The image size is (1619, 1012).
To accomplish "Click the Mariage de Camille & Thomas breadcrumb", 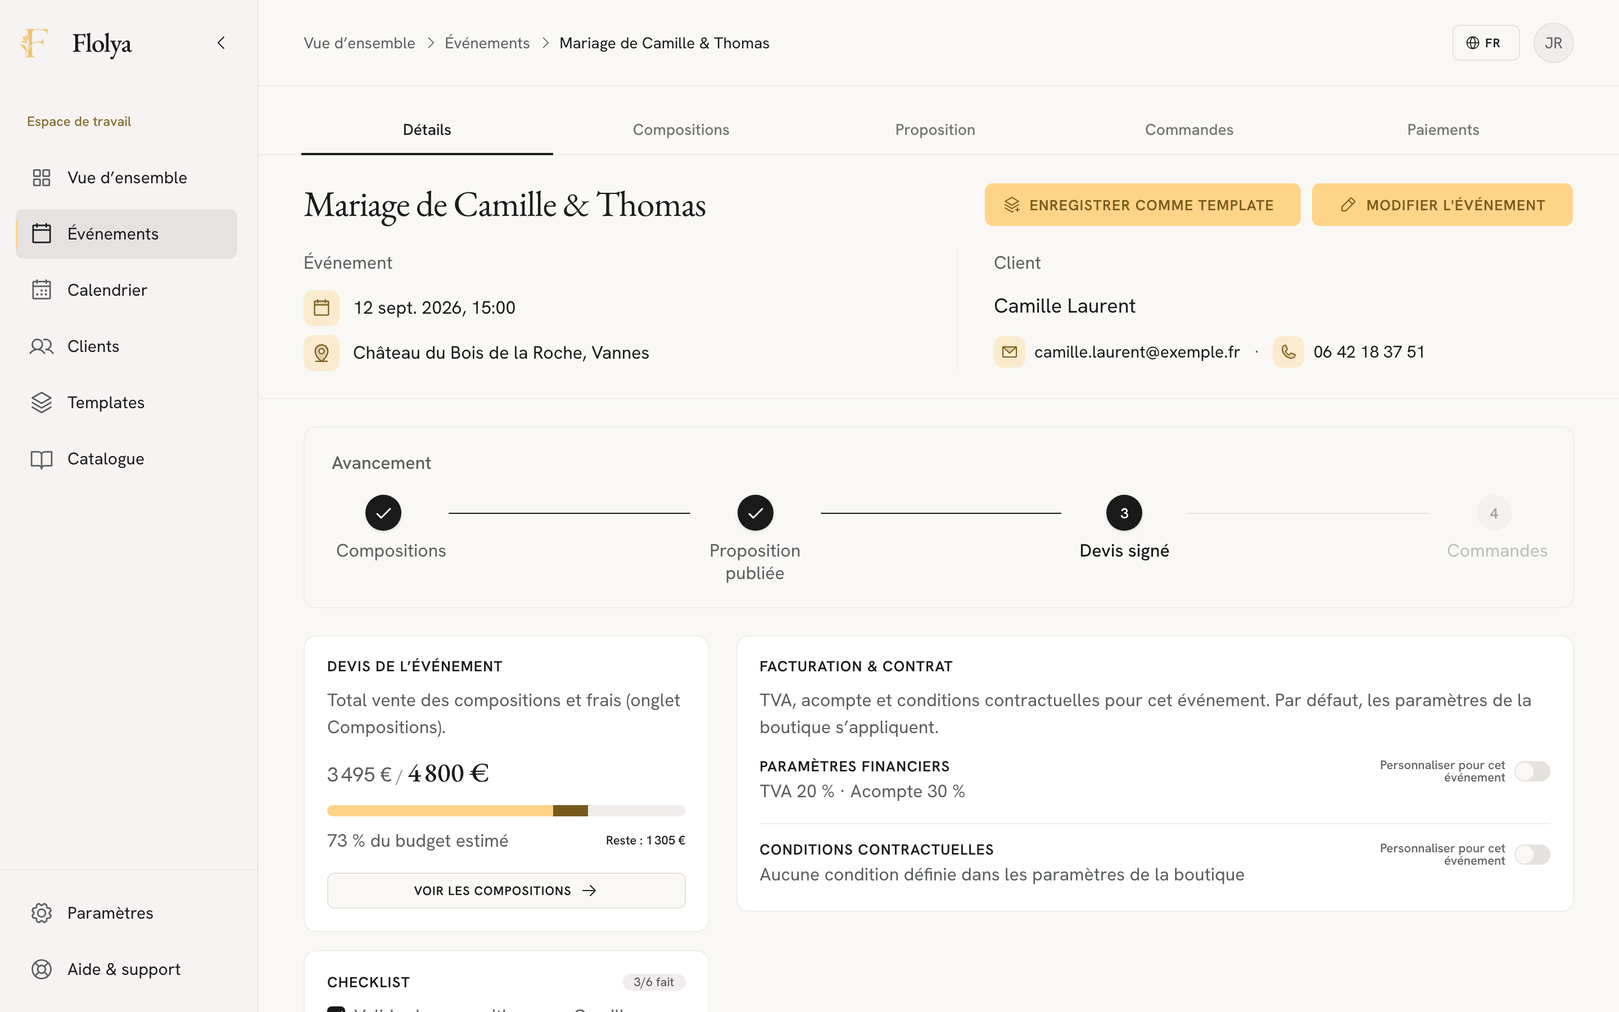I will click(664, 43).
